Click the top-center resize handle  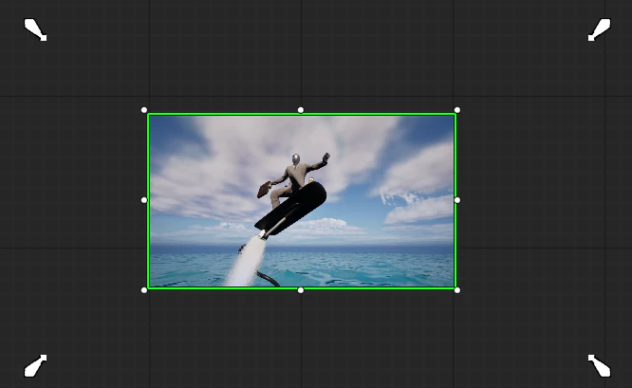coord(301,110)
